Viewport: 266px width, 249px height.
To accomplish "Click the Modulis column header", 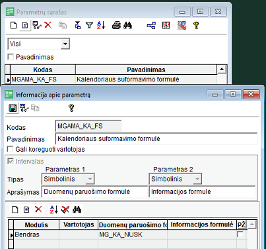I will (x=36, y=224).
